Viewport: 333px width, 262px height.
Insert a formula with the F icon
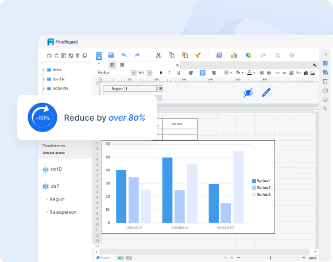pos(299,73)
